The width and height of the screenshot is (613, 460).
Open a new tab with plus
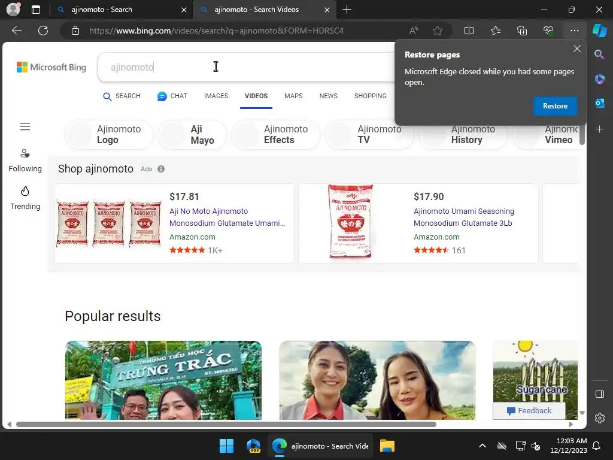347,10
